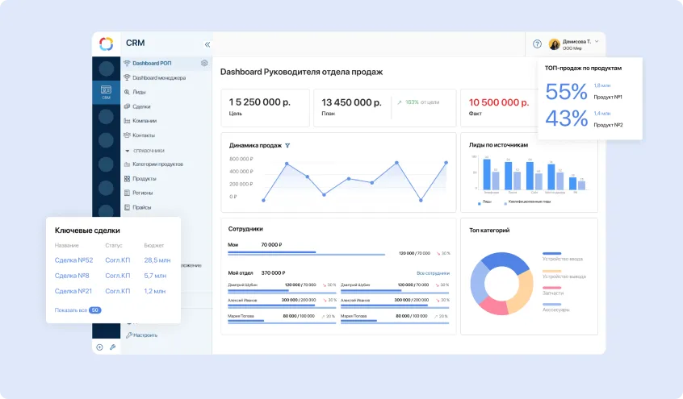Click the filter icon beside Динамика продаж
Screen dimensions: 683x399
(x=287, y=146)
